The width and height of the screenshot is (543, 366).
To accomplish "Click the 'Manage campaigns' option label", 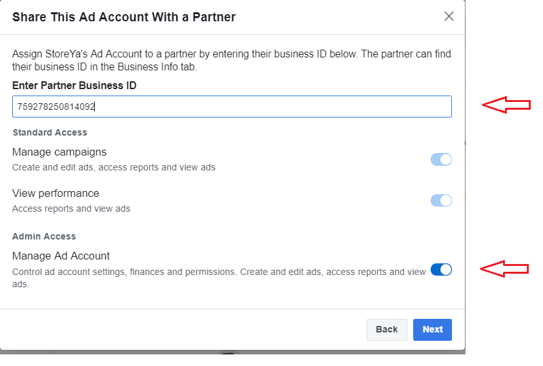I will pyautogui.click(x=59, y=152).
